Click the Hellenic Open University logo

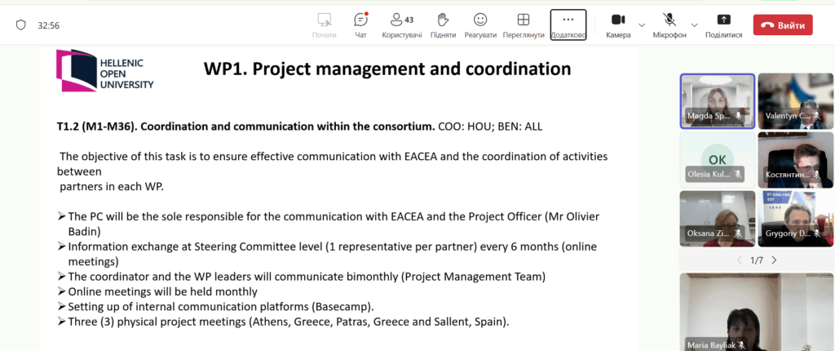[x=104, y=69]
